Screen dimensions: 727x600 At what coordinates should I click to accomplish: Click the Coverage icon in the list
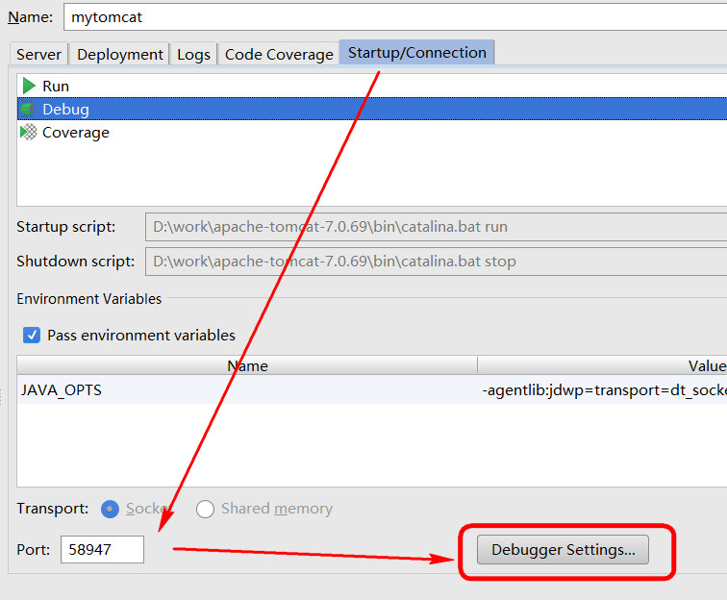(29, 132)
